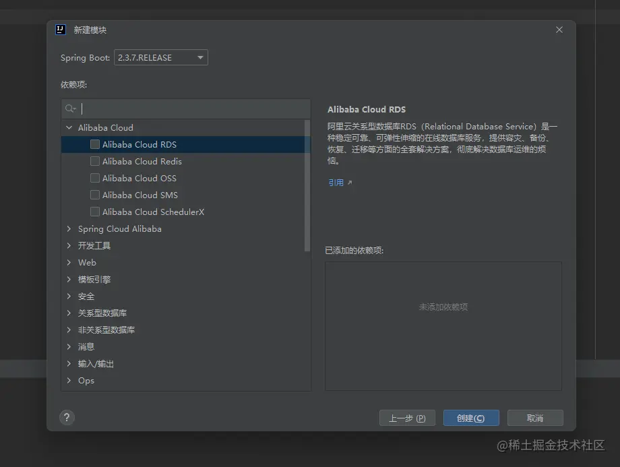Expand the Spring Cloud Alibaba group
The width and height of the screenshot is (620, 467).
69,228
